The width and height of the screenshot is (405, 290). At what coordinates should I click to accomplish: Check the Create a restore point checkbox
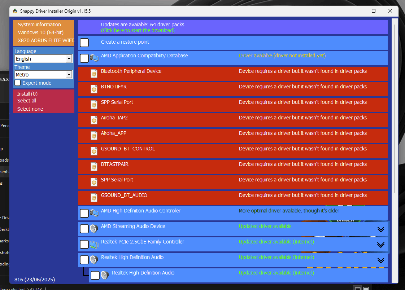click(84, 43)
